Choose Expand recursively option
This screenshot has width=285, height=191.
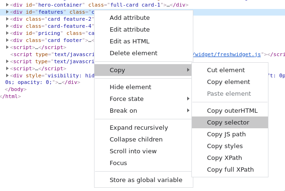(x=138, y=127)
